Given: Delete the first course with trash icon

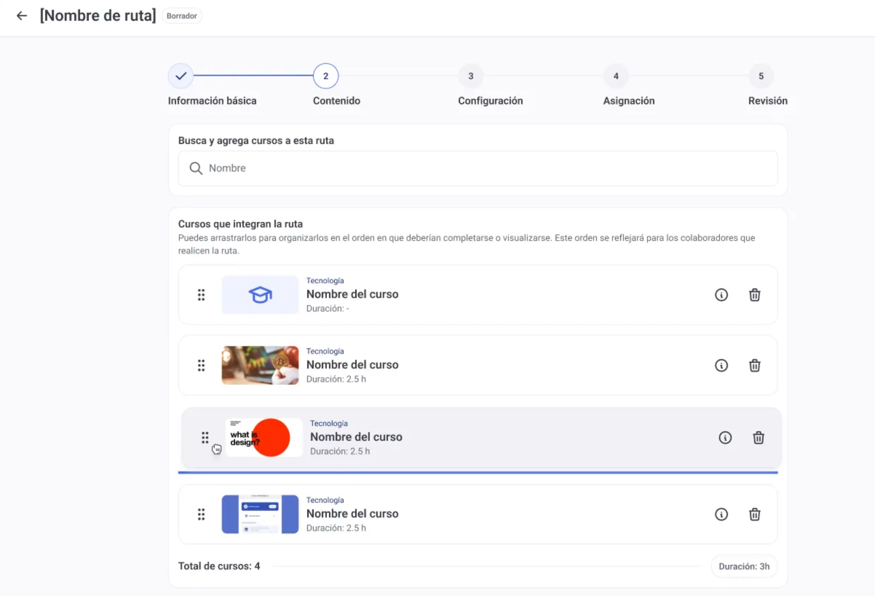Looking at the screenshot, I should click(x=754, y=295).
